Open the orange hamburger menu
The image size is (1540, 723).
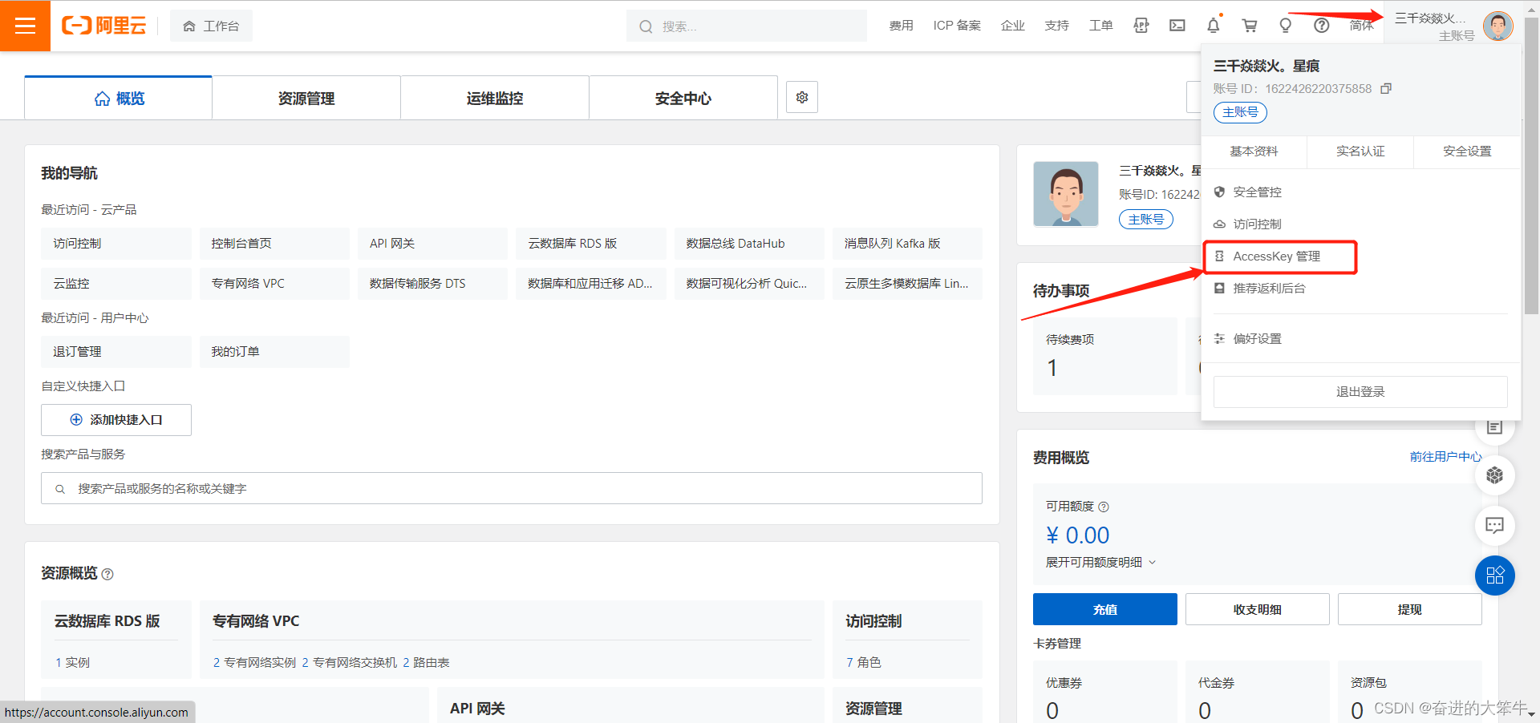[25, 26]
